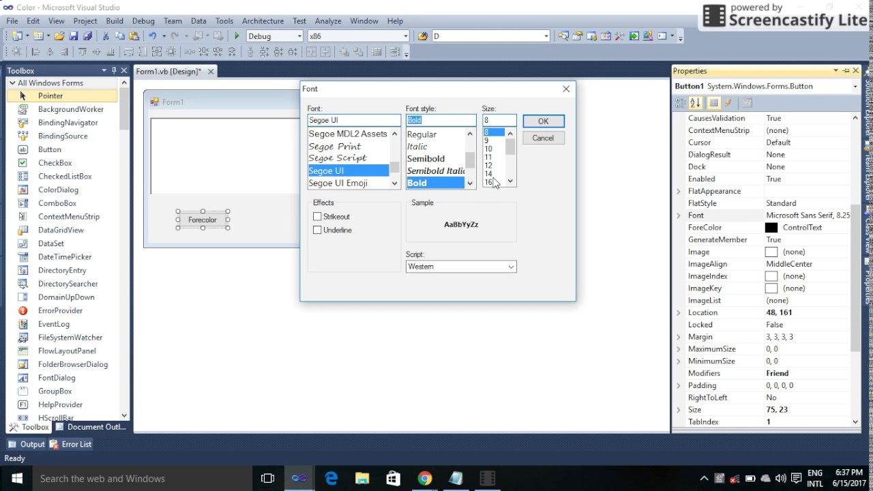Select Italic in the font style list
The height and width of the screenshot is (491, 873).
417,146
